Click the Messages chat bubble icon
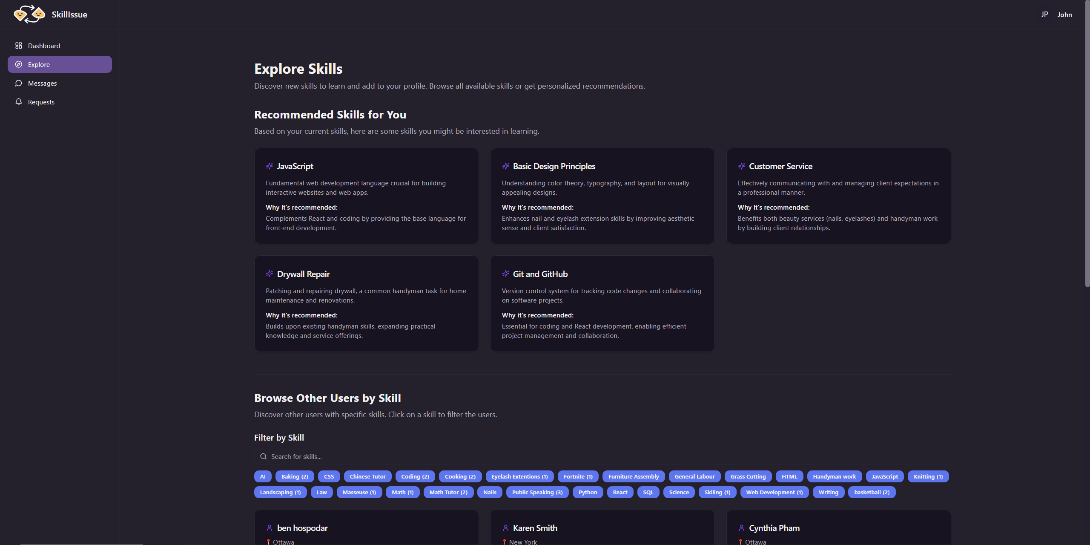This screenshot has width=1090, height=545. [19, 83]
